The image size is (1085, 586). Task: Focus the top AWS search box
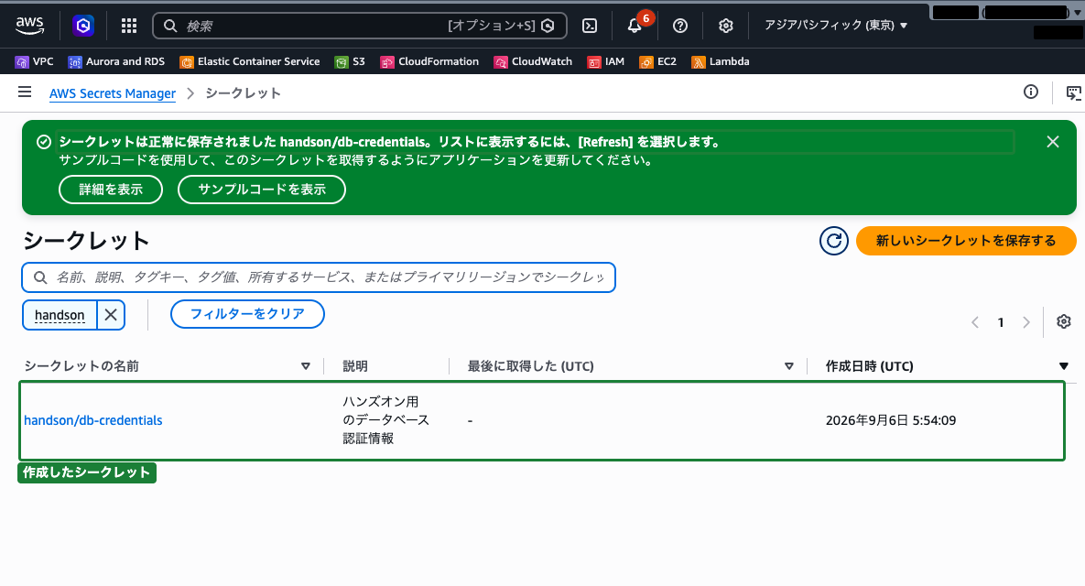tap(359, 26)
